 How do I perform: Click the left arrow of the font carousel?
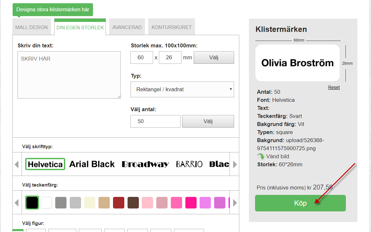tap(17, 164)
